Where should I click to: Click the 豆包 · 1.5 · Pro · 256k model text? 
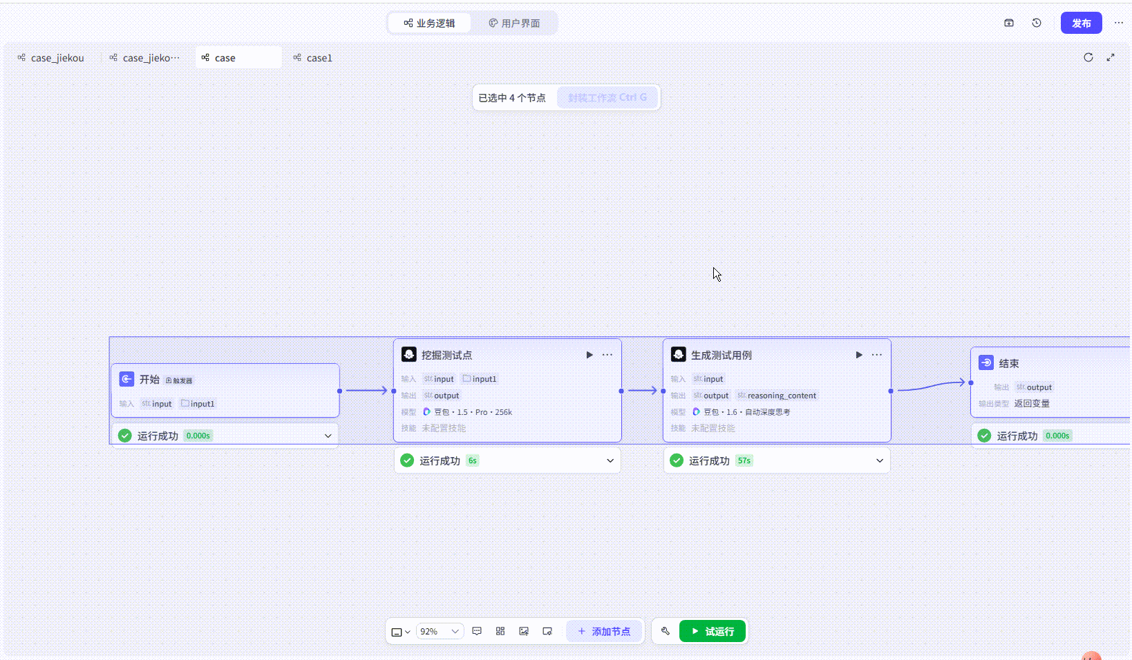(473, 412)
